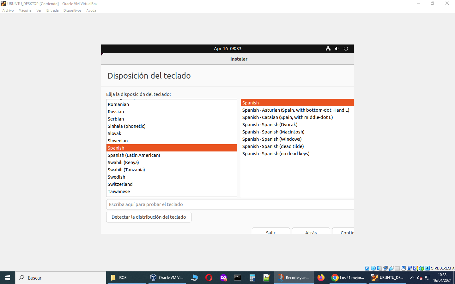
Task: Click the VirtualBox USB devices icon
Action: click(x=391, y=268)
